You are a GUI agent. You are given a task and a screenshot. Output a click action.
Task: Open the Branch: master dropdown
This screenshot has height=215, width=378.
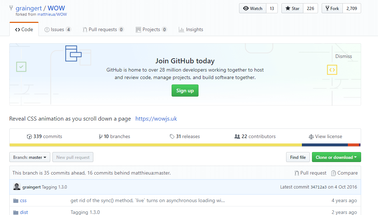[x=30, y=157]
